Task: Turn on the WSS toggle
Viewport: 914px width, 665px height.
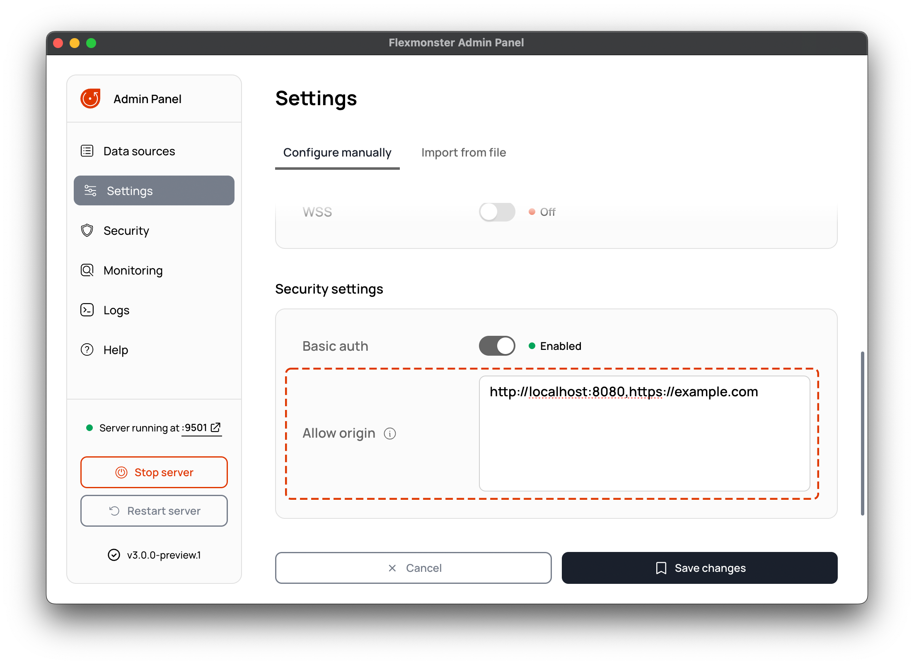Action: [x=497, y=212]
